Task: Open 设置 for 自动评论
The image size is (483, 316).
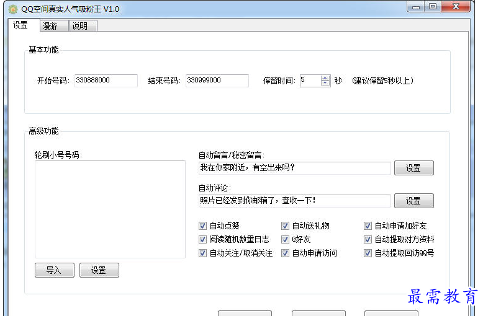Action: tap(413, 201)
